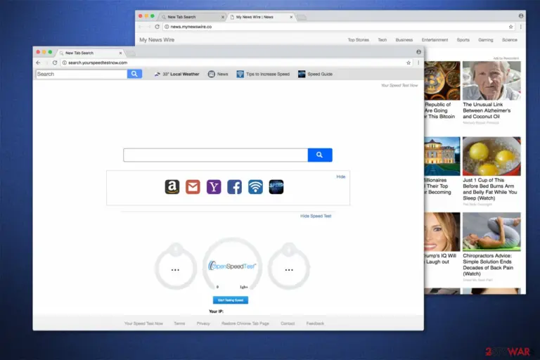Screen dimensions: 540x360
Task: Click the large center search button
Action: [320, 155]
